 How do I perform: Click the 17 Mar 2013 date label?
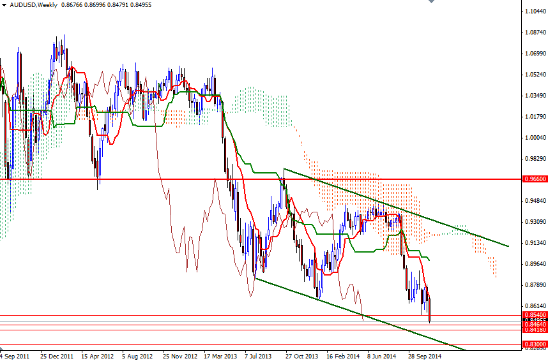tap(220, 357)
